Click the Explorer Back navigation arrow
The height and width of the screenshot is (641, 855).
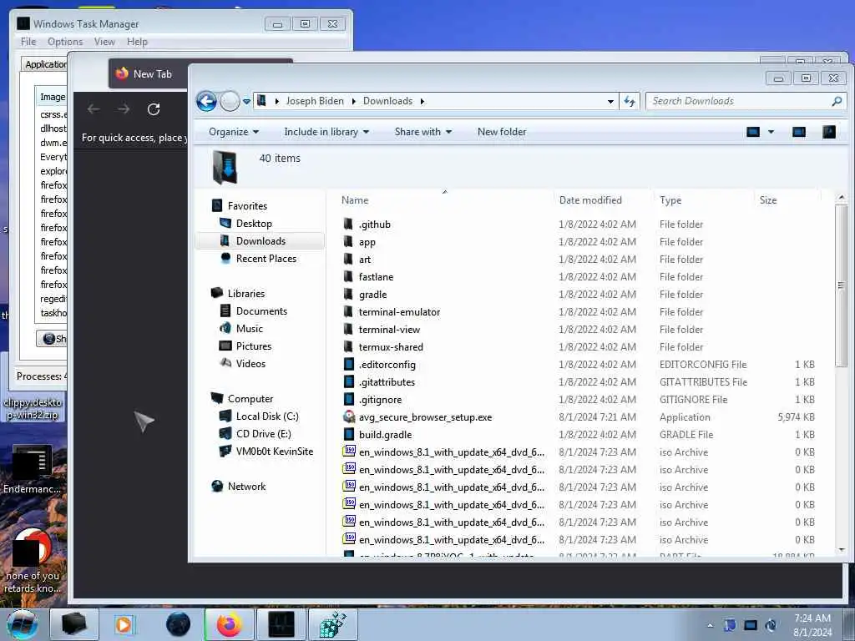[207, 101]
